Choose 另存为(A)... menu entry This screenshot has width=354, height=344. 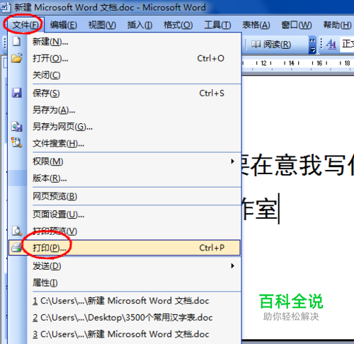point(125,110)
